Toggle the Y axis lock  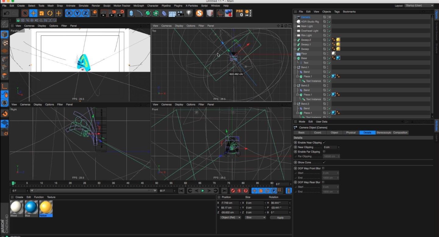coord(77,13)
